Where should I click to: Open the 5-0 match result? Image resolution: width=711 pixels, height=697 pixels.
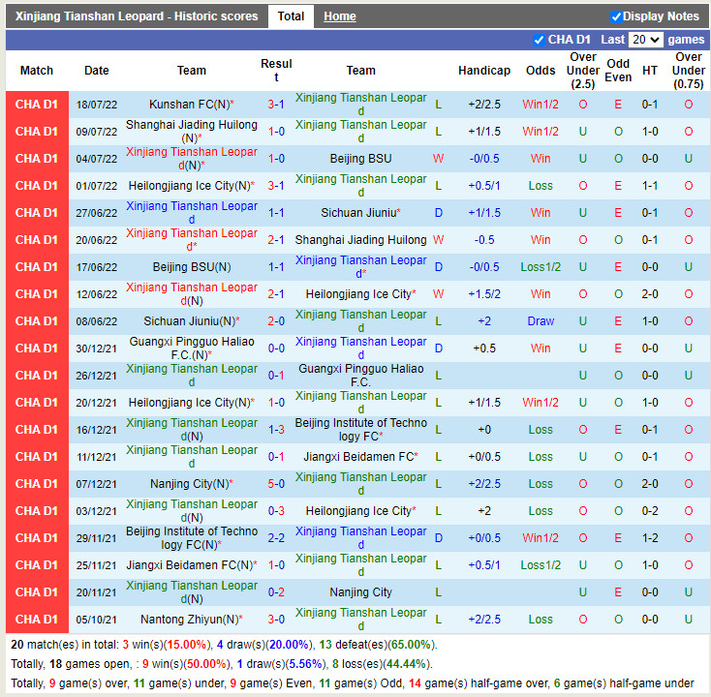[x=276, y=484]
